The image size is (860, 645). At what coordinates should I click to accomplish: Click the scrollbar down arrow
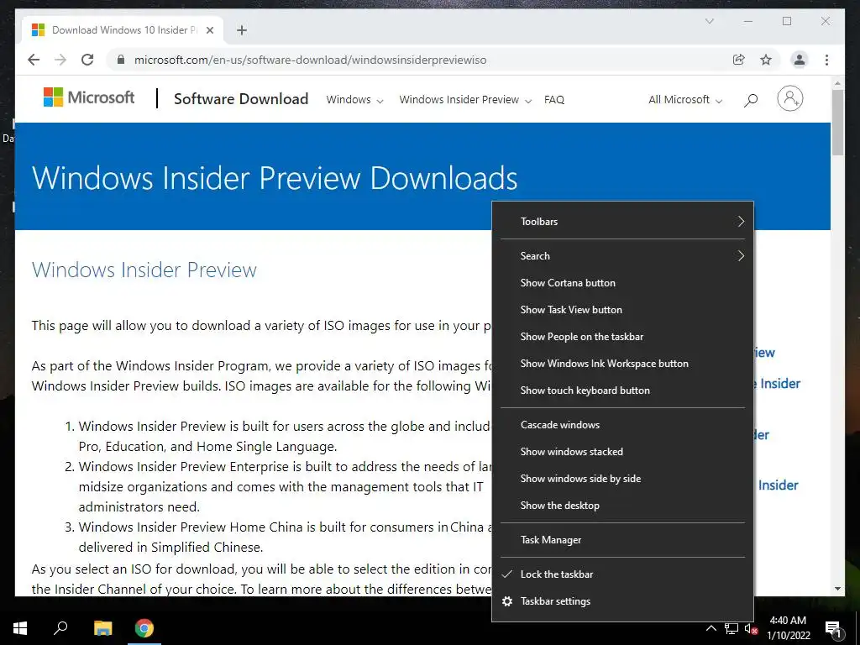click(x=837, y=589)
